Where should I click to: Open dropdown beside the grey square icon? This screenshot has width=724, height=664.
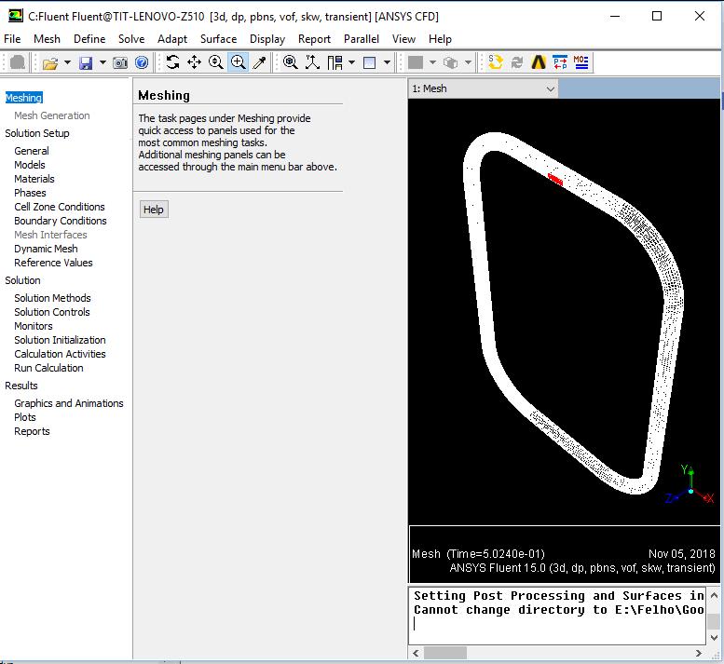click(x=432, y=62)
